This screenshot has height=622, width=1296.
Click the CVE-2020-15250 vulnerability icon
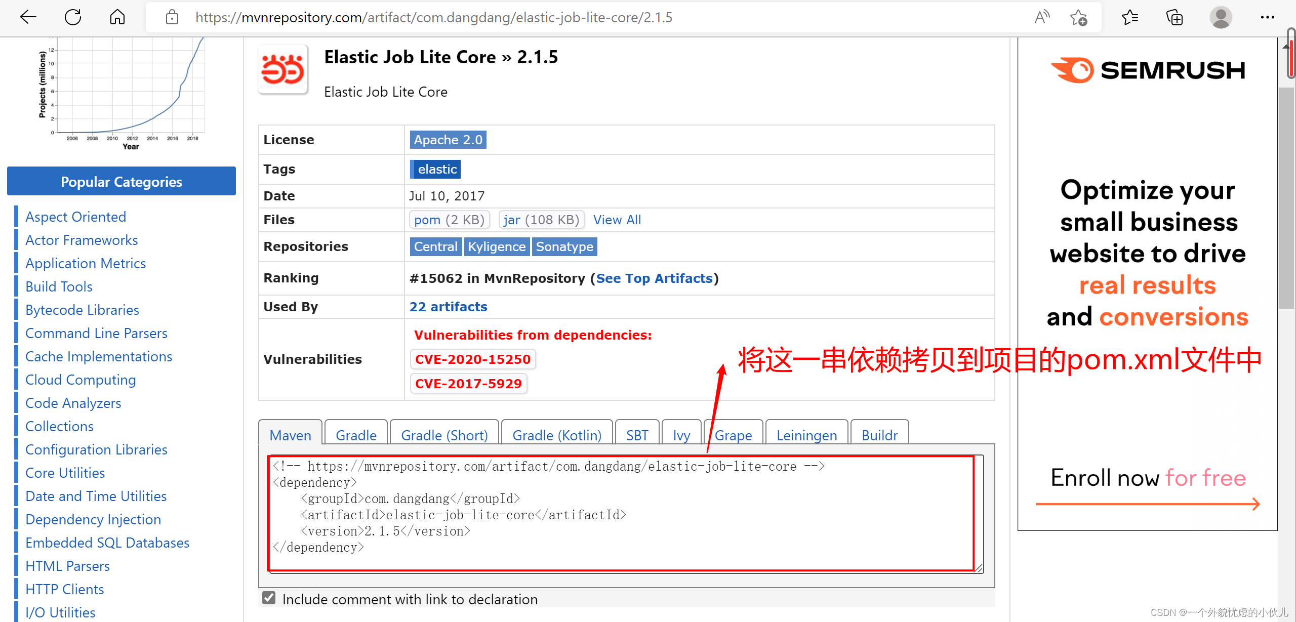471,358
